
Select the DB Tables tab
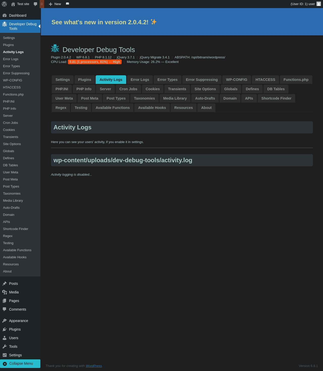click(276, 89)
